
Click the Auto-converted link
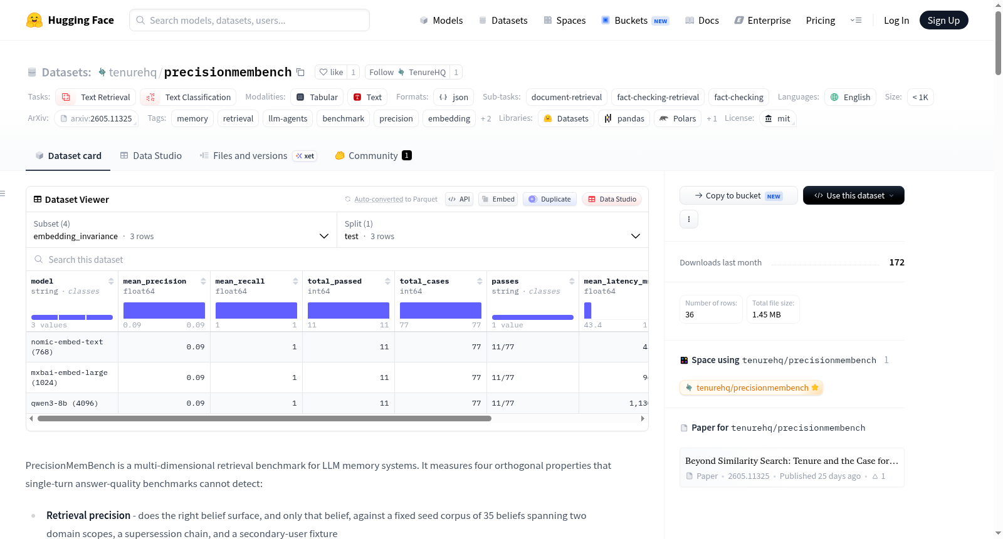(379, 199)
